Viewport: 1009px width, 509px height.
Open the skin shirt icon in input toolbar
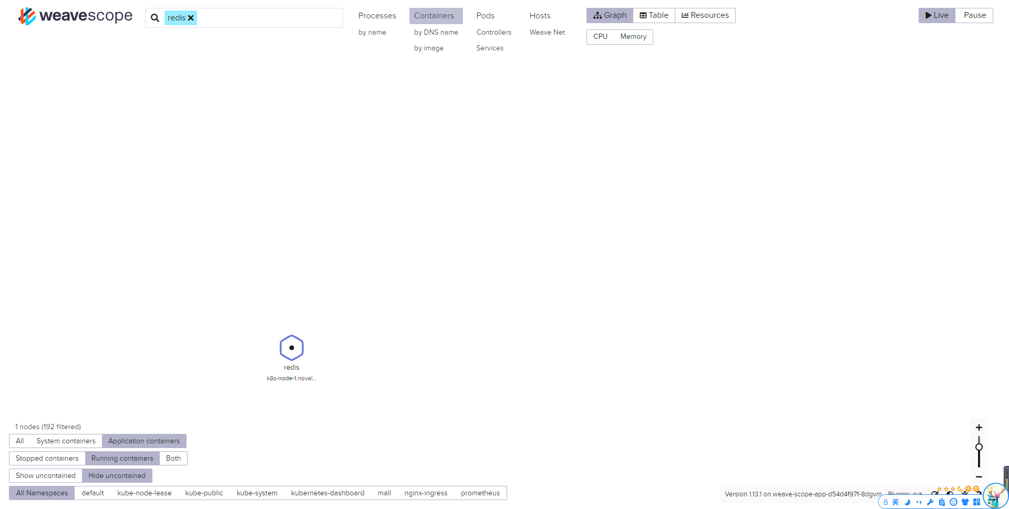click(x=965, y=502)
